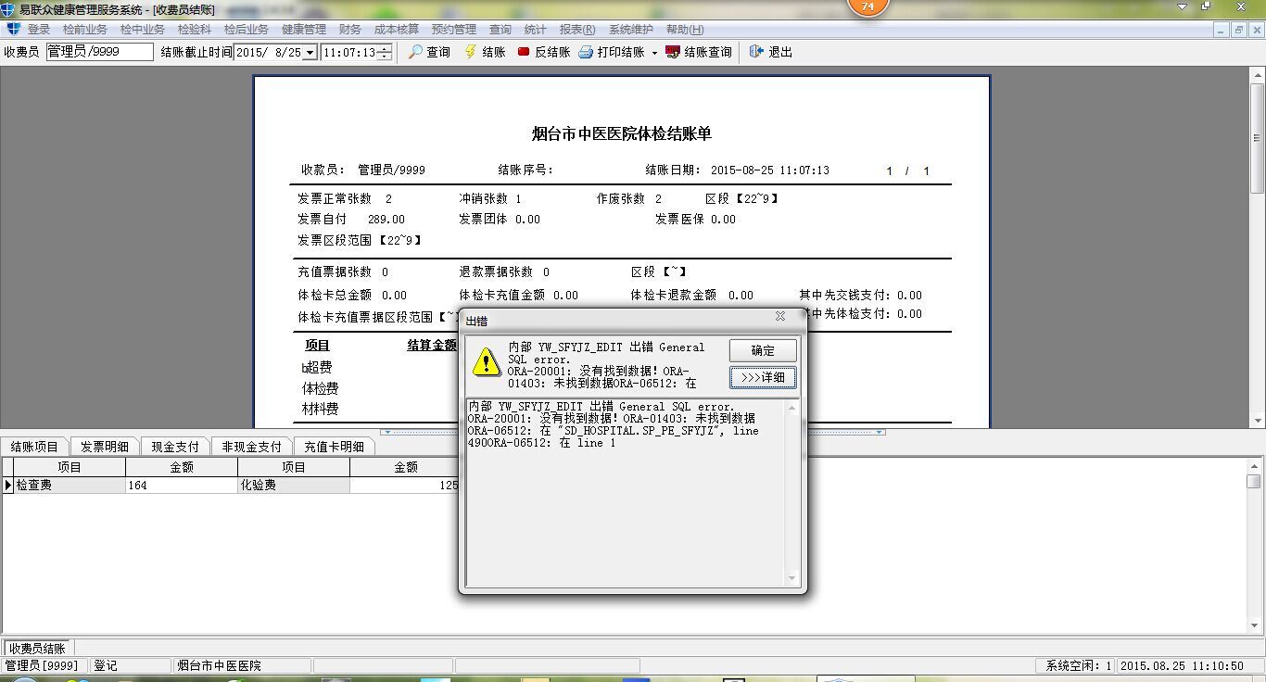Run 结账 with the lightning toolbar button
1266x682 pixels.
click(485, 52)
